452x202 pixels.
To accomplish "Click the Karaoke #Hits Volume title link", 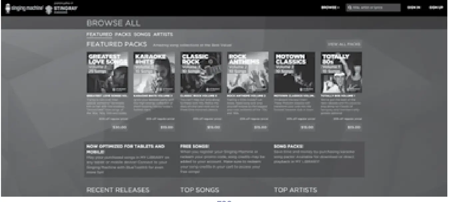I will [153, 96].
